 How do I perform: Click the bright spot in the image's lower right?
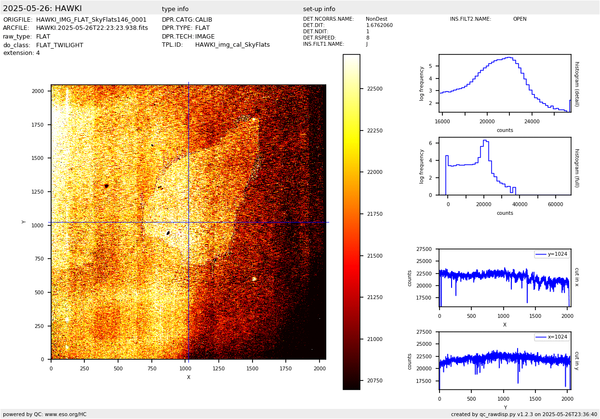(x=254, y=278)
